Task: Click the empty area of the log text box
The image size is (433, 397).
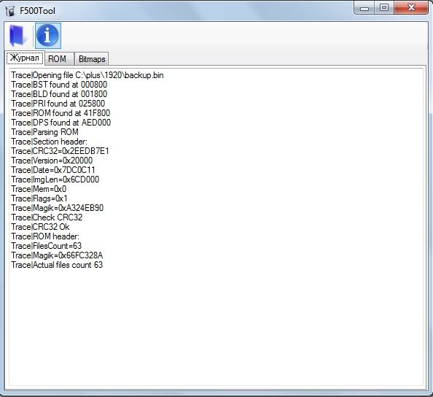Action: (x=216, y=326)
